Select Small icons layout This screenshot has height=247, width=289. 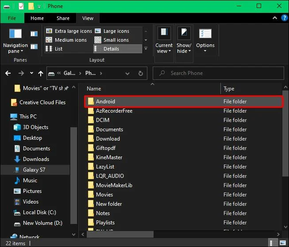coord(112,40)
